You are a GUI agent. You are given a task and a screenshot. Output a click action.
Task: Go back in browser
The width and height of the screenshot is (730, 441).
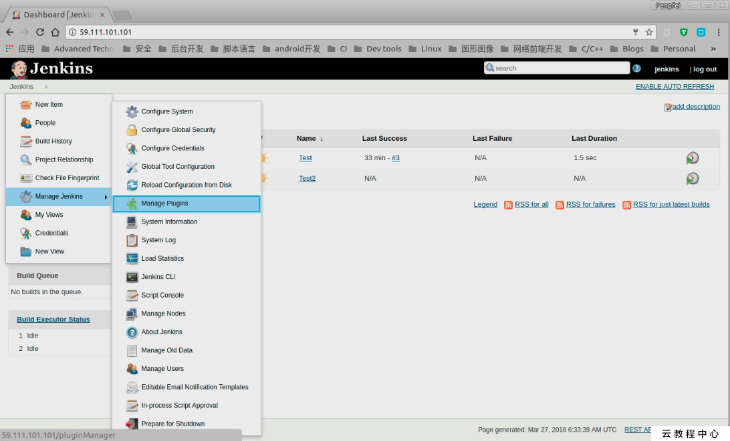pos(10,32)
